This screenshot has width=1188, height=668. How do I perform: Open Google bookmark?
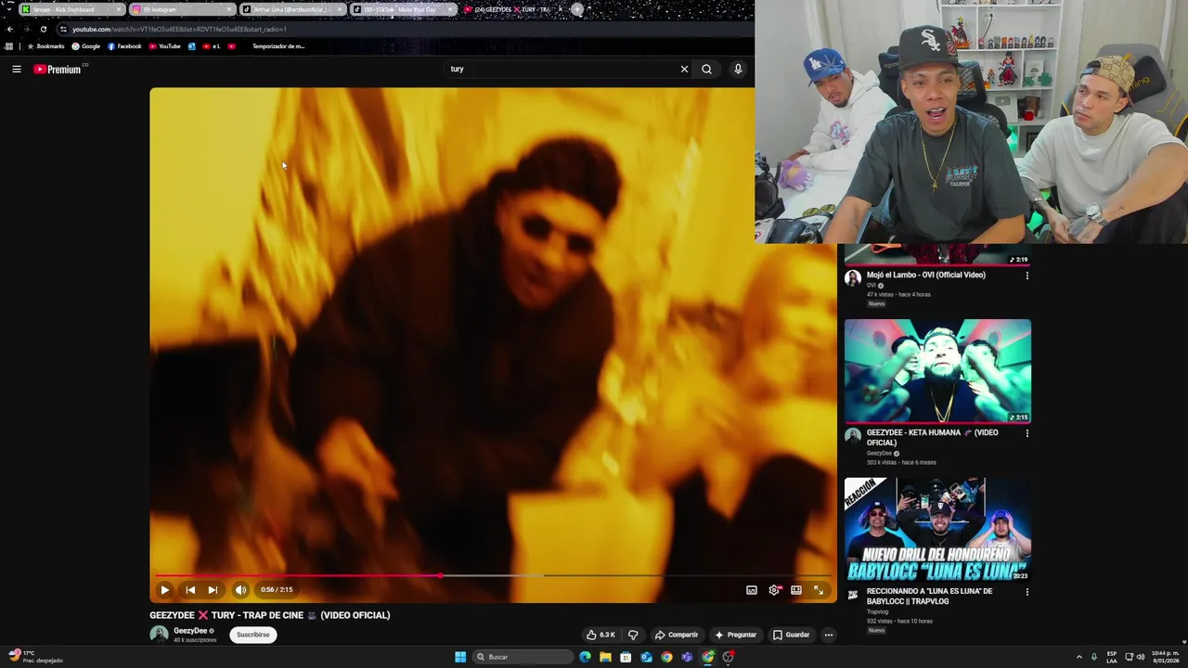click(86, 46)
